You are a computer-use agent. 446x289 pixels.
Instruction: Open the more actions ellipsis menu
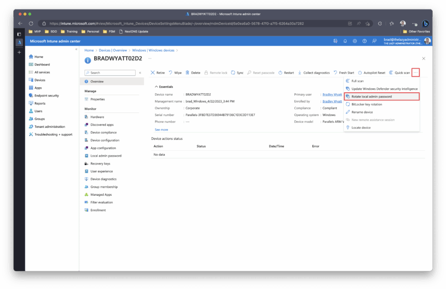click(415, 73)
